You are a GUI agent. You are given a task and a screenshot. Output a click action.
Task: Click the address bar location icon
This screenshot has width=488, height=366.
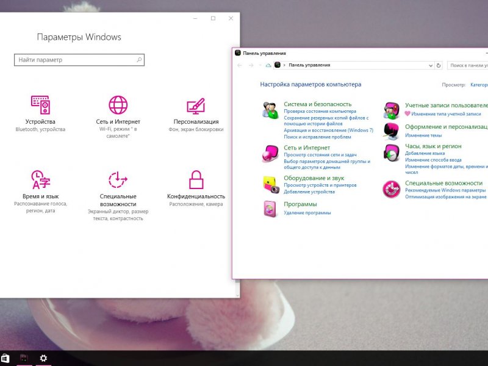[x=278, y=65]
